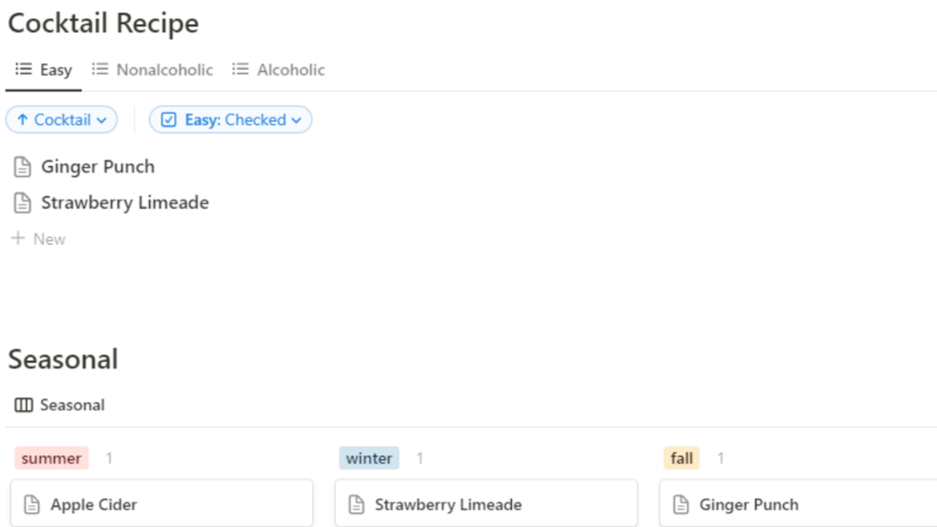Screen dimensions: 937x527
Task: Click the list icon on Alcoholic tab
Action: (x=241, y=70)
